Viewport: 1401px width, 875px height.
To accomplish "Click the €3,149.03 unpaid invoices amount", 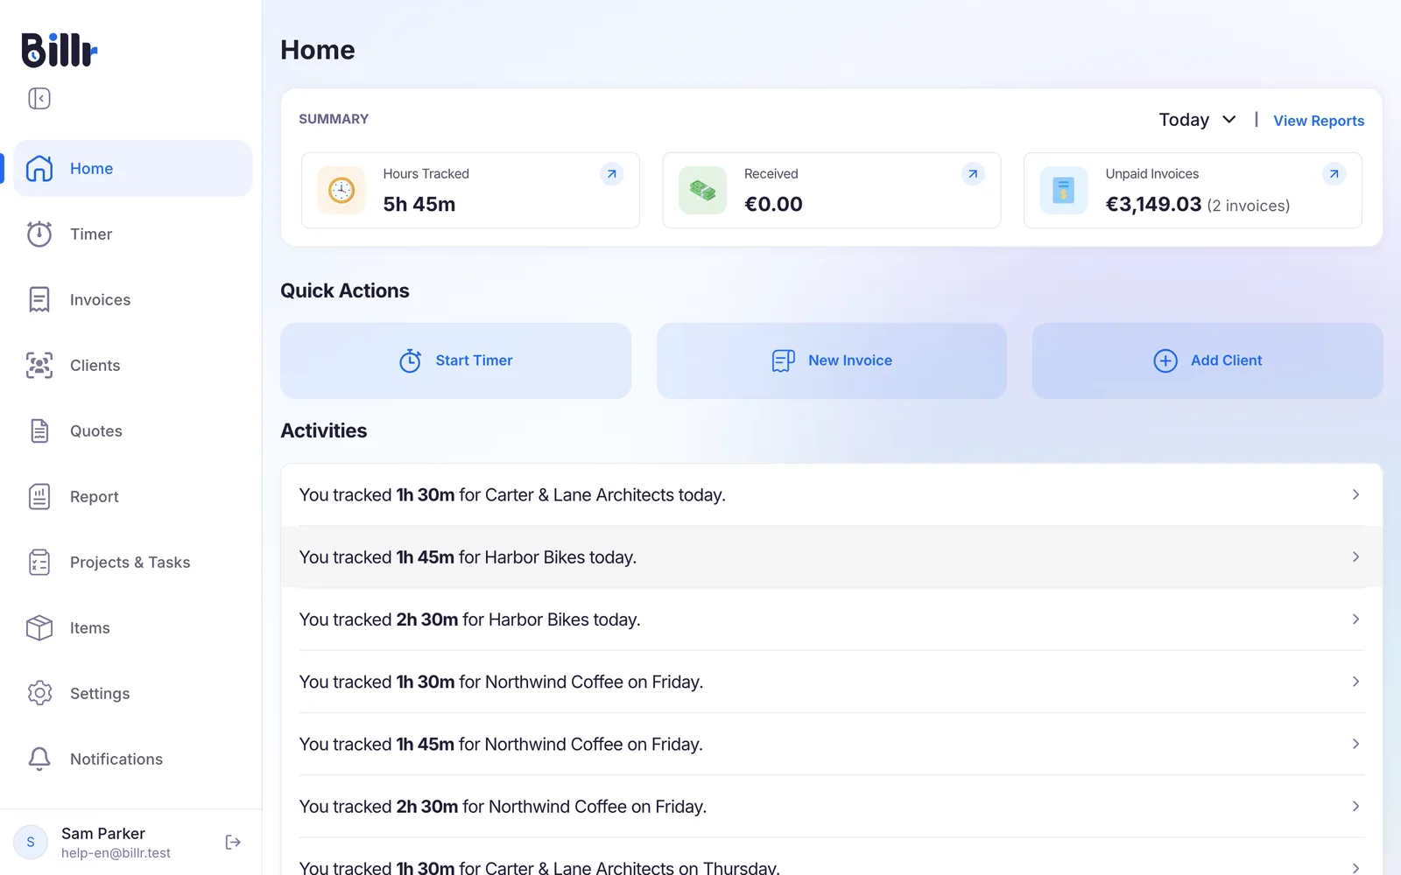I will (x=1153, y=204).
